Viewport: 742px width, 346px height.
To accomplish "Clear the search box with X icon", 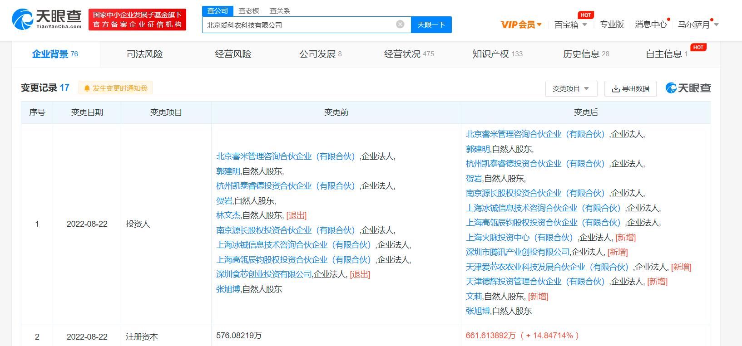I will [400, 24].
